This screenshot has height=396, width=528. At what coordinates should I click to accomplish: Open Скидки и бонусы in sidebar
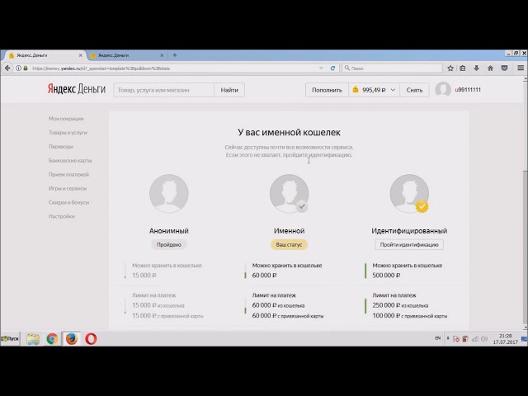point(68,202)
